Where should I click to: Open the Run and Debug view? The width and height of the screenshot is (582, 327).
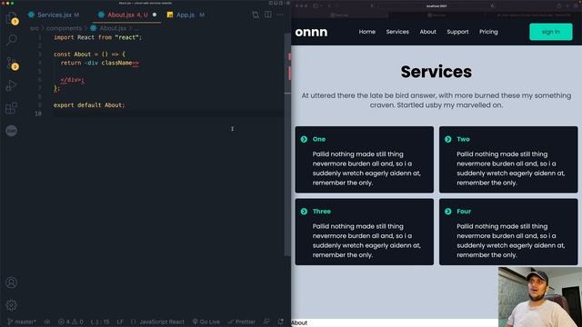(11, 85)
